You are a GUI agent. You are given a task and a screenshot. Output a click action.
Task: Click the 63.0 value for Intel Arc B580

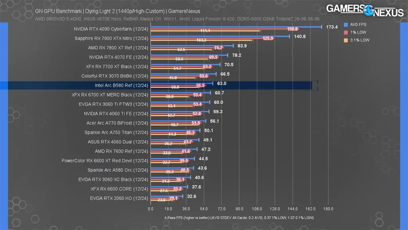222,83
